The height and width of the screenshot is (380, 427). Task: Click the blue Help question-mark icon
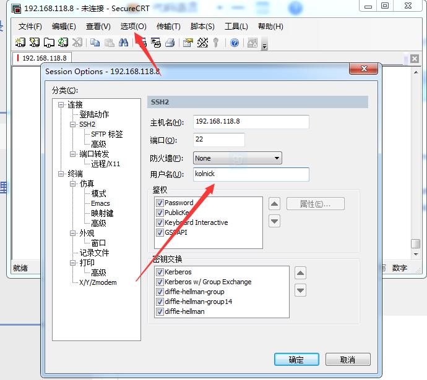click(x=235, y=43)
